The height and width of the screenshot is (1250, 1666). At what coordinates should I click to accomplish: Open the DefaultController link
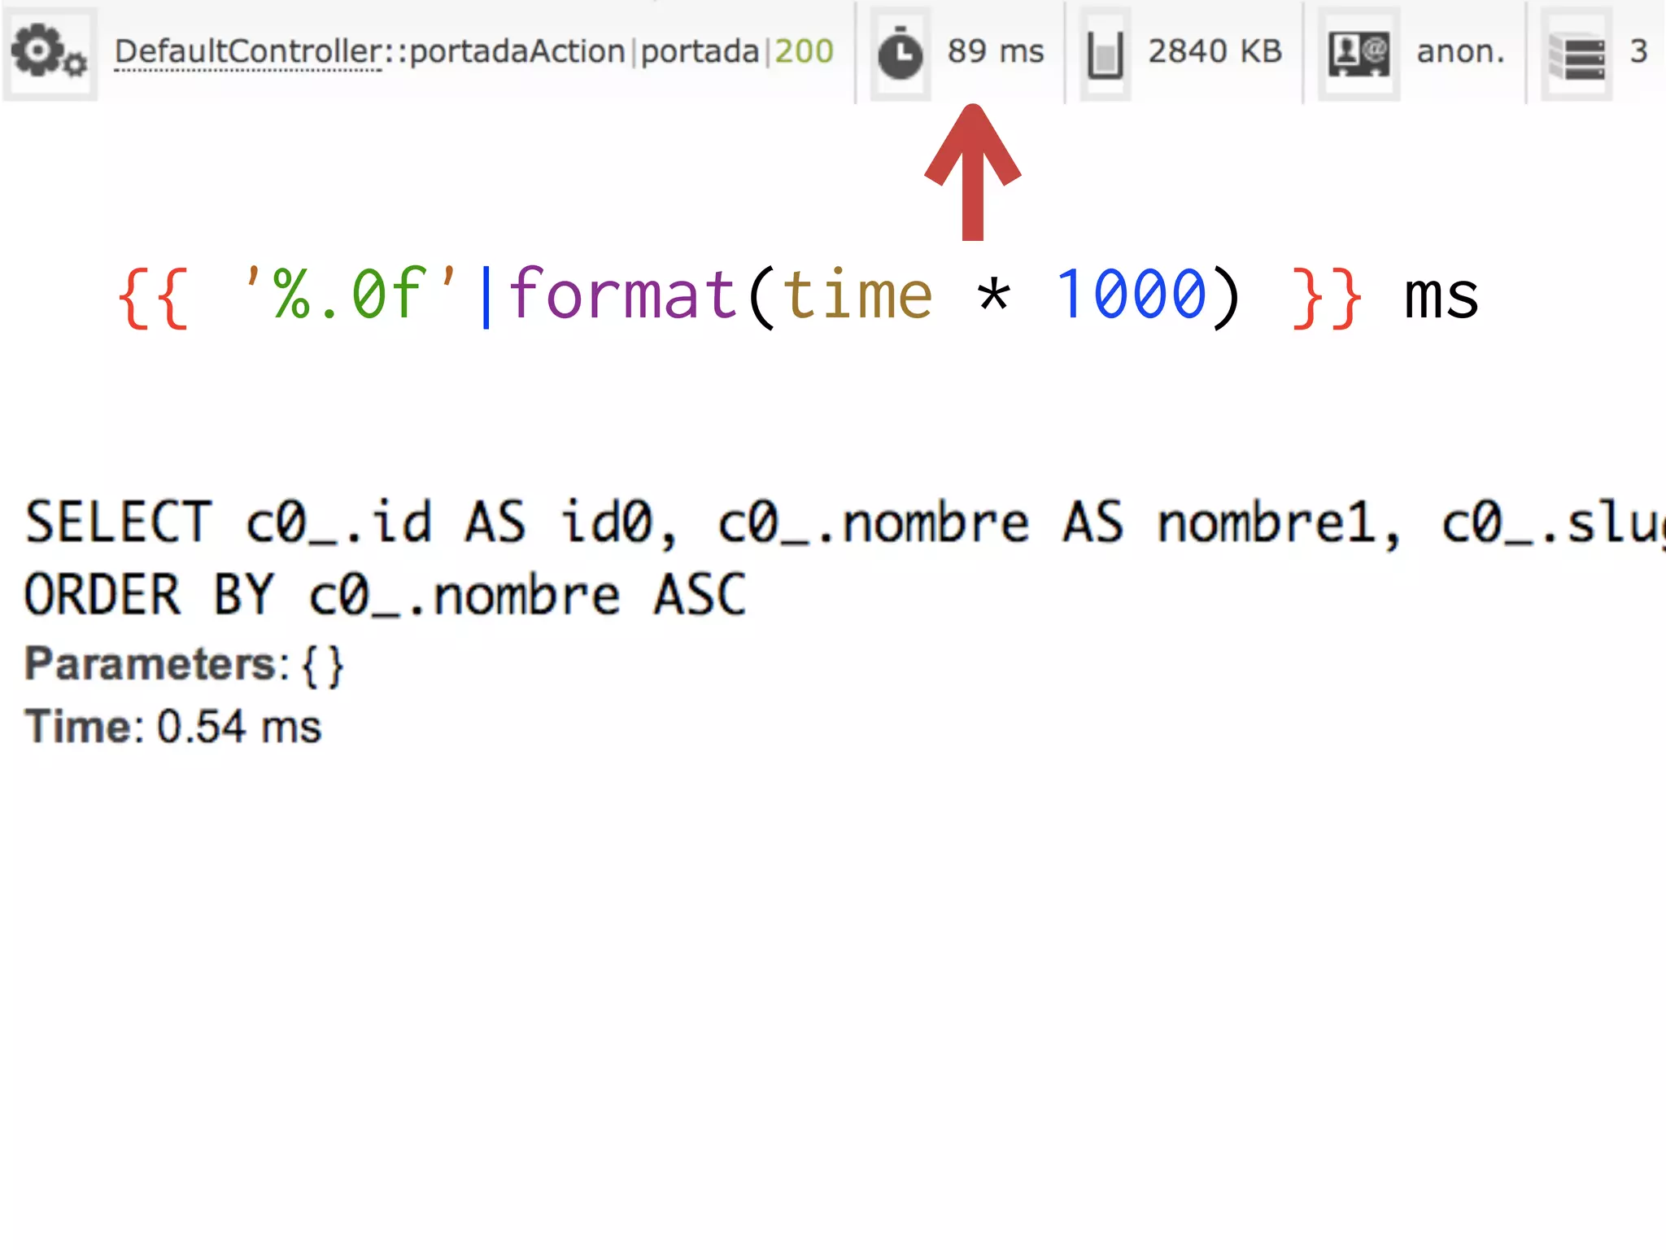247,51
